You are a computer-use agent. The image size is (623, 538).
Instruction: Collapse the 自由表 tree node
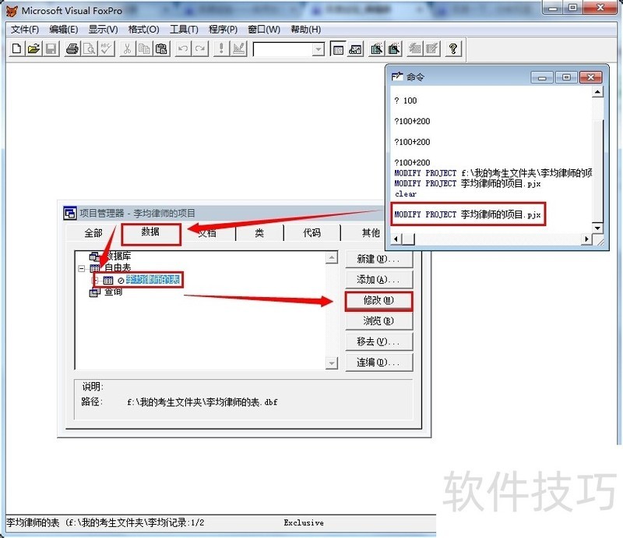(x=82, y=268)
